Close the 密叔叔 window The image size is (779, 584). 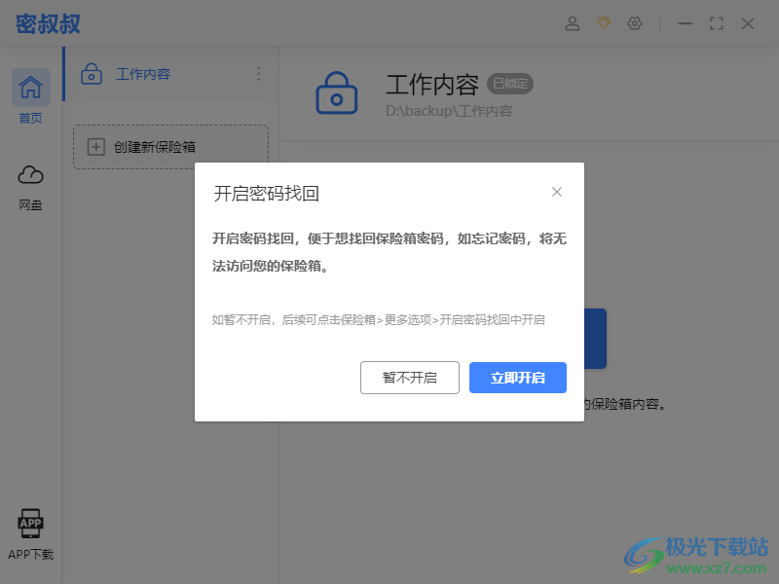click(748, 23)
